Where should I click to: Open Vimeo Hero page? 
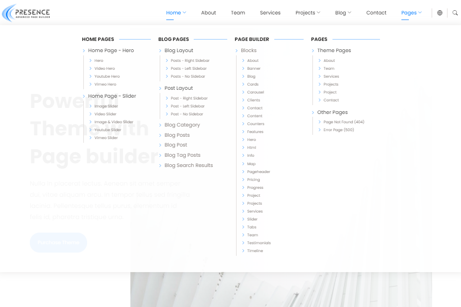pos(105,84)
